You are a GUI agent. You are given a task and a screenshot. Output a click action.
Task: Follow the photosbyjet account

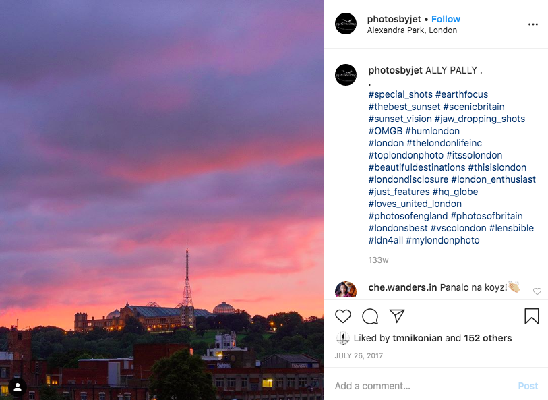tap(446, 19)
